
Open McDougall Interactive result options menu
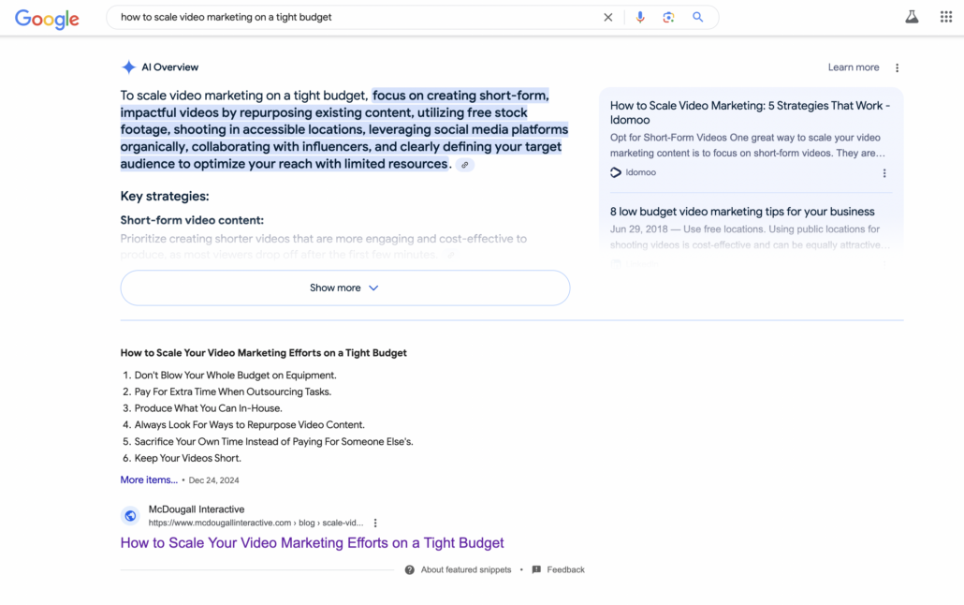click(375, 523)
